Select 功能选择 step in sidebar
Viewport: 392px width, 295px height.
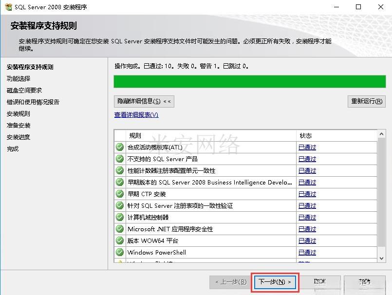click(19, 78)
